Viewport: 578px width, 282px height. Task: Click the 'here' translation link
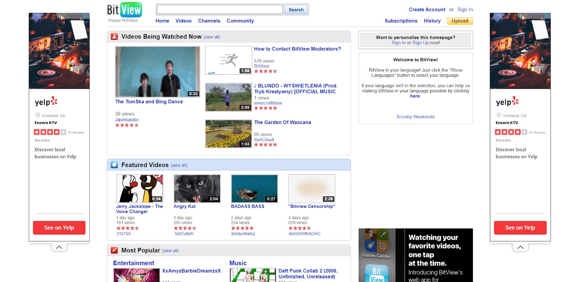tap(415, 96)
